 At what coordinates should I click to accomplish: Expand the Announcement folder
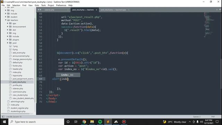[8, 27]
